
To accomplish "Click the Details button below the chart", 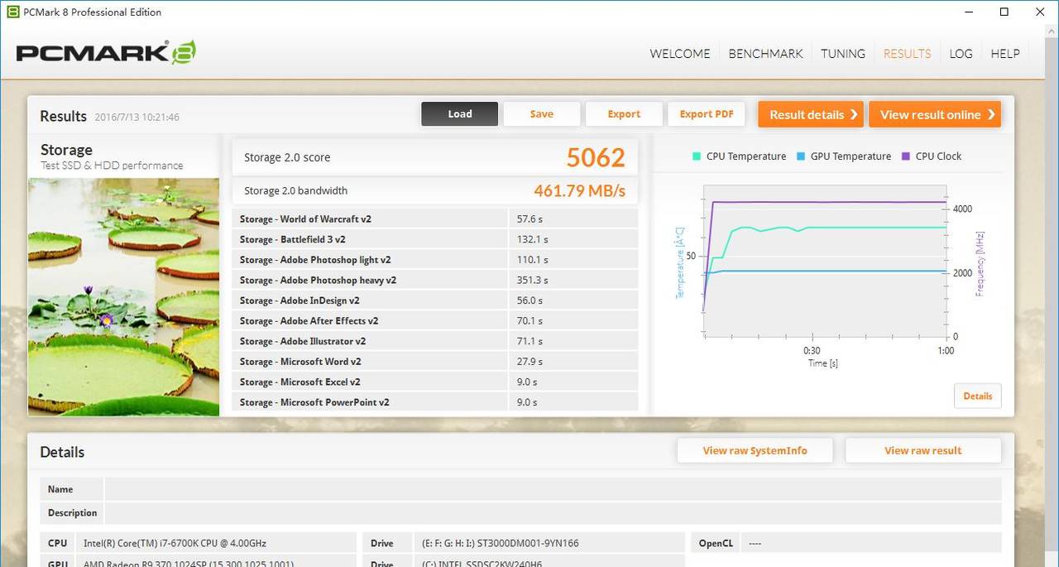I will click(977, 396).
